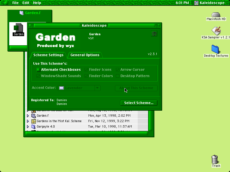Select the Gargoyle 4.0 name in the list
Viewport: 230px width, 172px height.
pyautogui.click(x=46, y=126)
